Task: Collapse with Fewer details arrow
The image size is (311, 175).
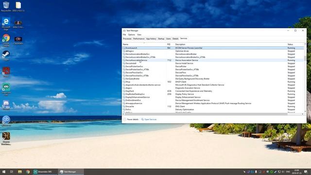Action: 124,119
